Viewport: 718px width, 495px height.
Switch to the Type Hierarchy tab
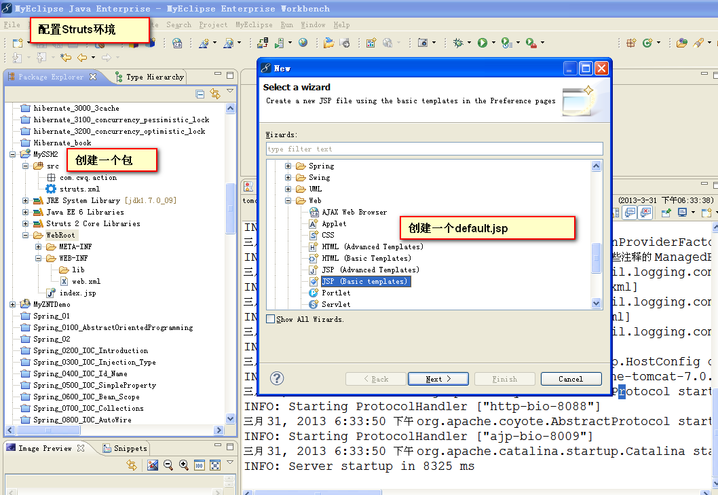pyautogui.click(x=150, y=77)
